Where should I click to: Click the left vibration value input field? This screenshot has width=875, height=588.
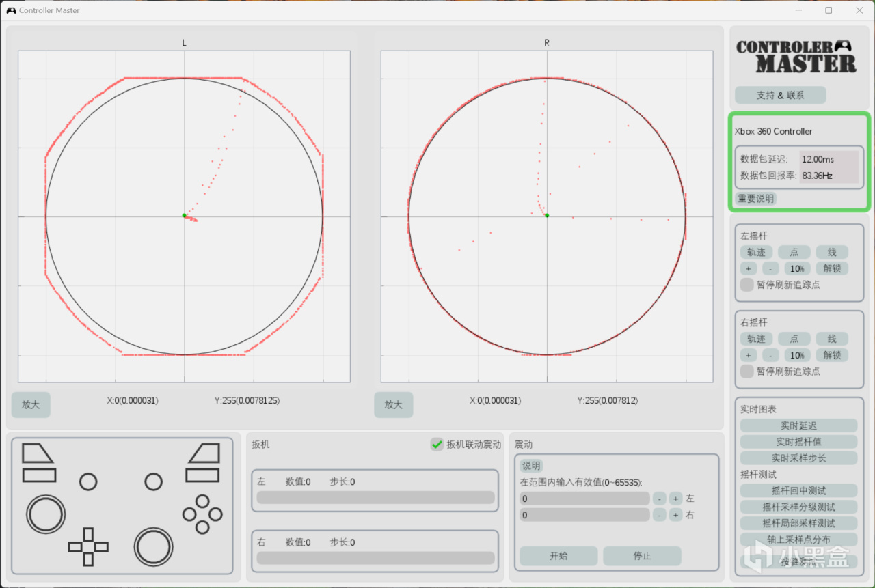[x=584, y=499]
